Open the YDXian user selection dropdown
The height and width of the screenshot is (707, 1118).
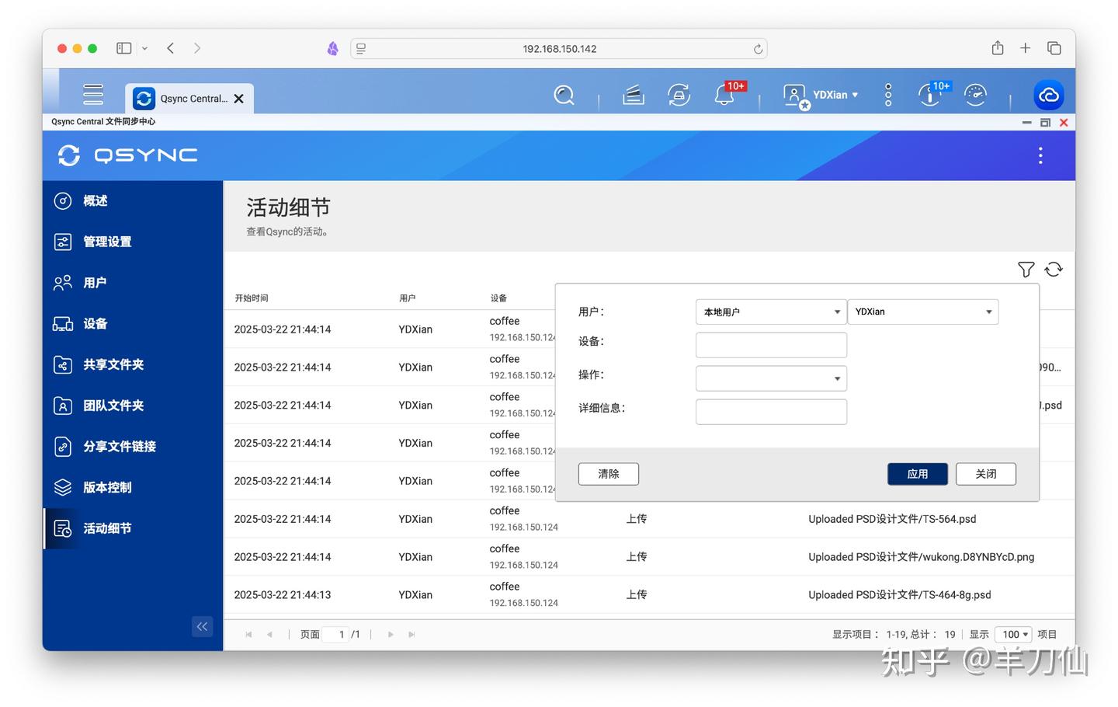(922, 312)
